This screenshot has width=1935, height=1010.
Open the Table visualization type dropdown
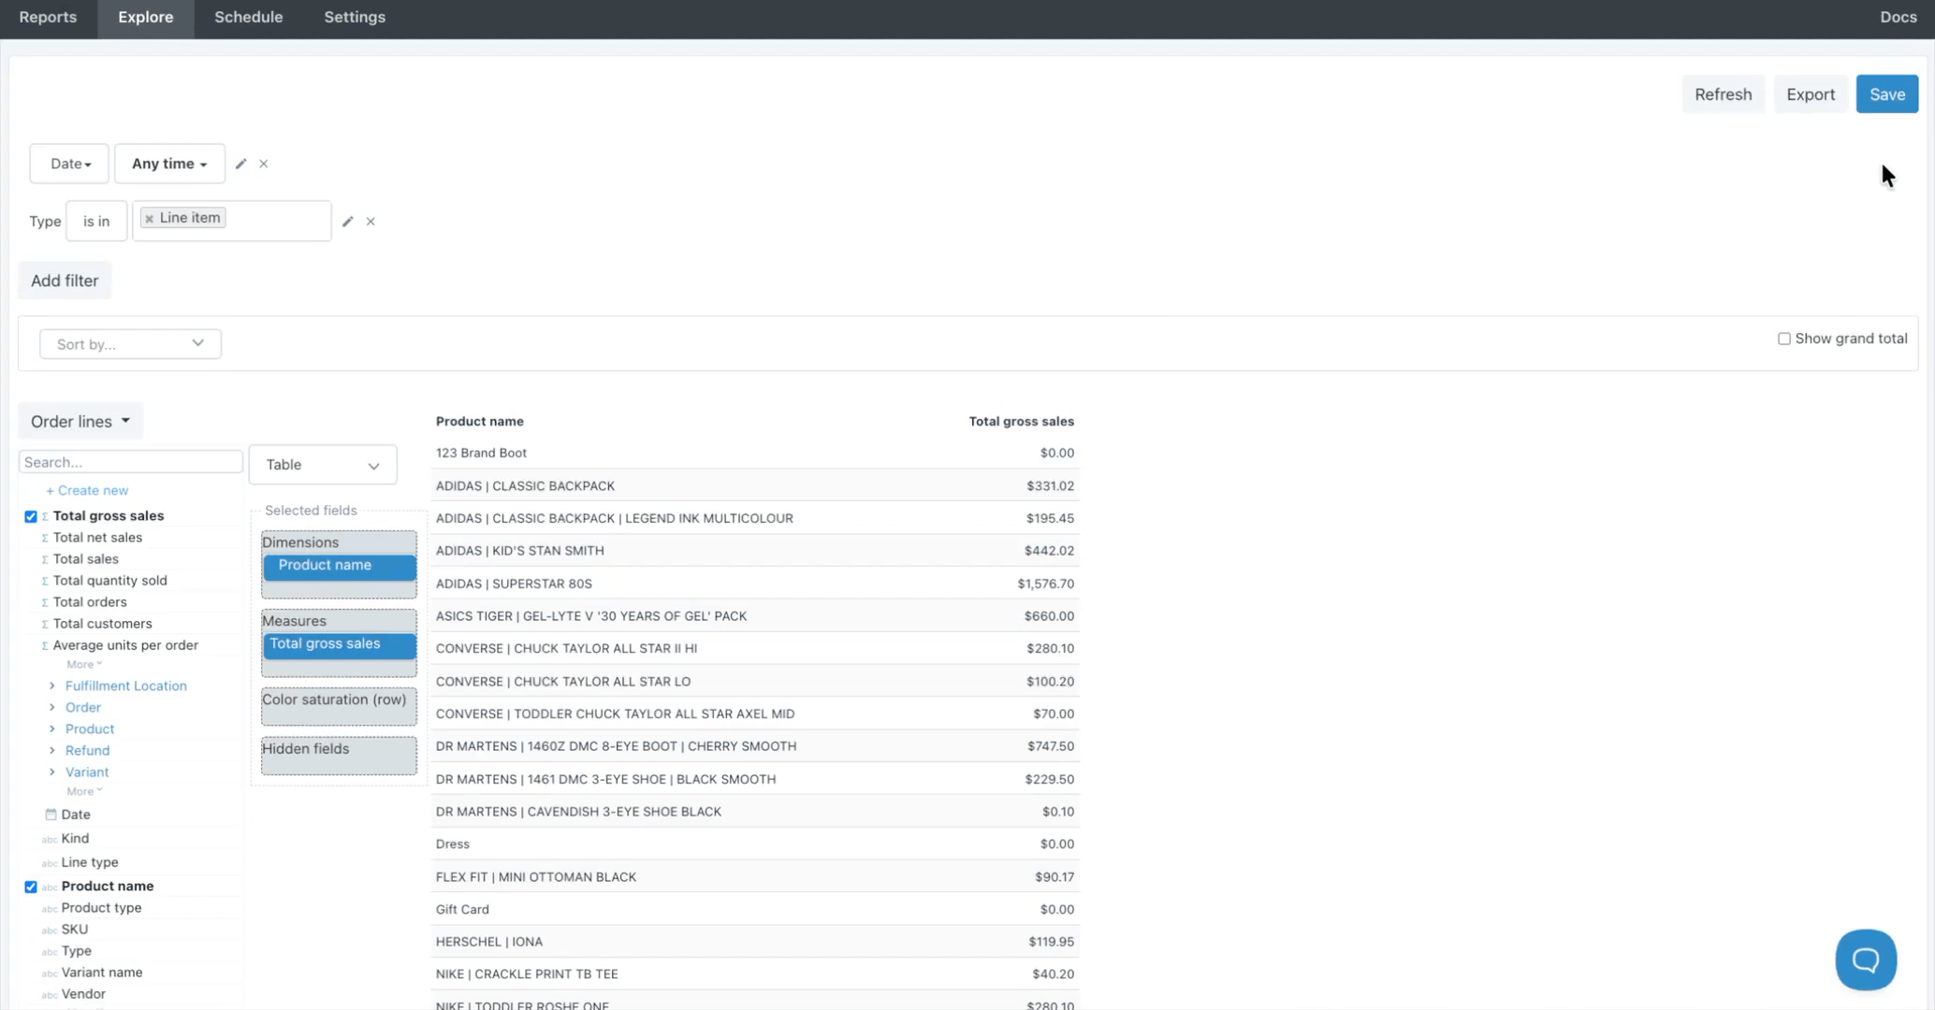pos(322,465)
